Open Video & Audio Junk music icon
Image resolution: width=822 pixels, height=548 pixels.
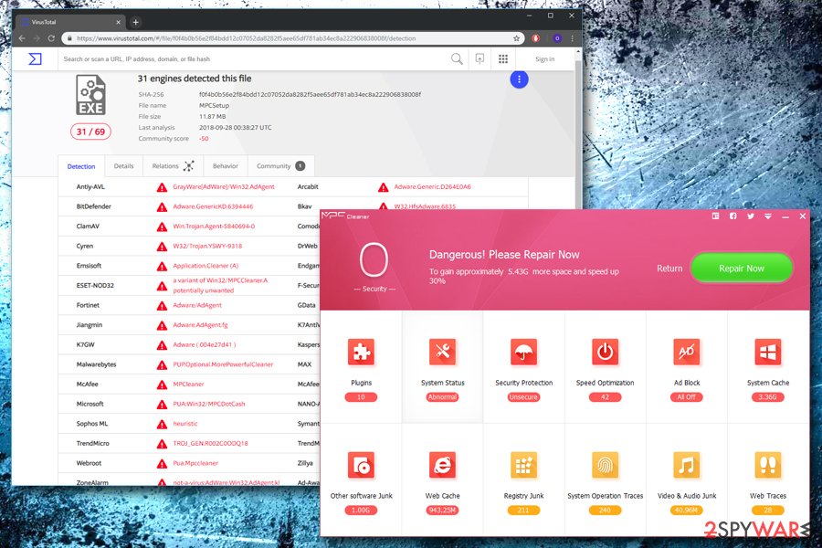pos(687,465)
